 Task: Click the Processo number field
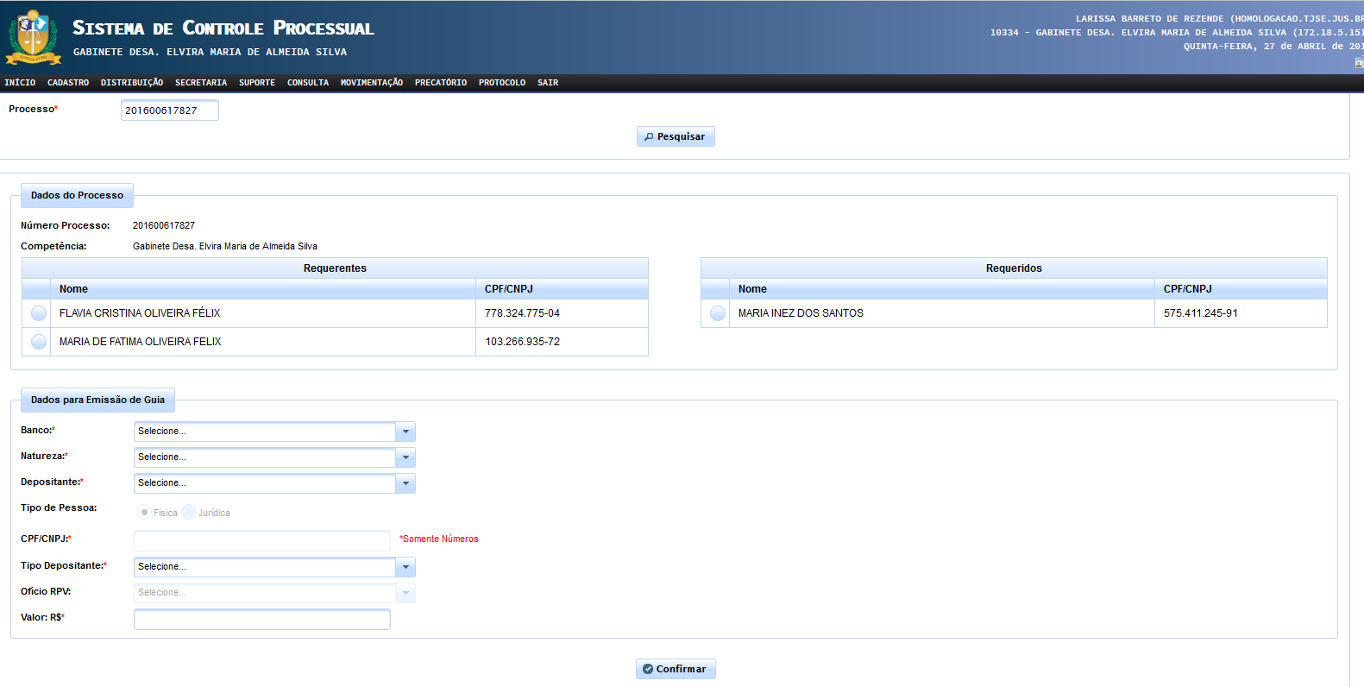pyautogui.click(x=169, y=110)
